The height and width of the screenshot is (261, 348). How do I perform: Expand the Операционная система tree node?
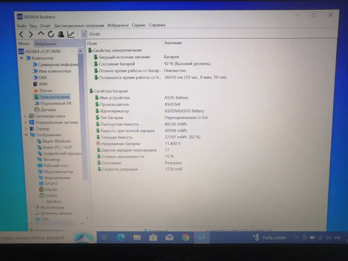click(x=26, y=122)
